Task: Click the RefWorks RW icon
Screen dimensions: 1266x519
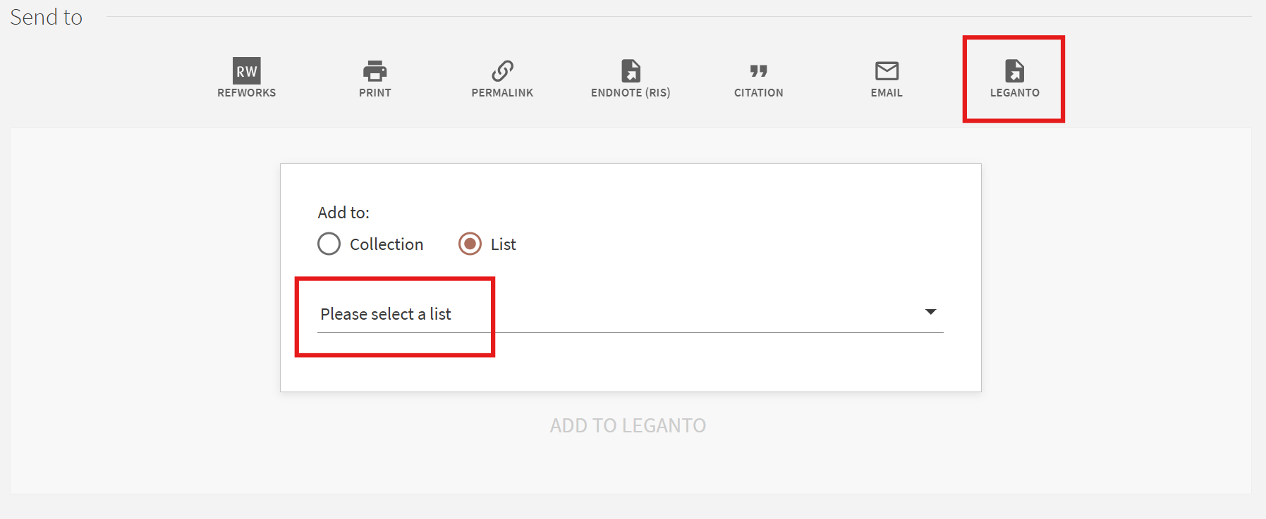Action: click(247, 71)
